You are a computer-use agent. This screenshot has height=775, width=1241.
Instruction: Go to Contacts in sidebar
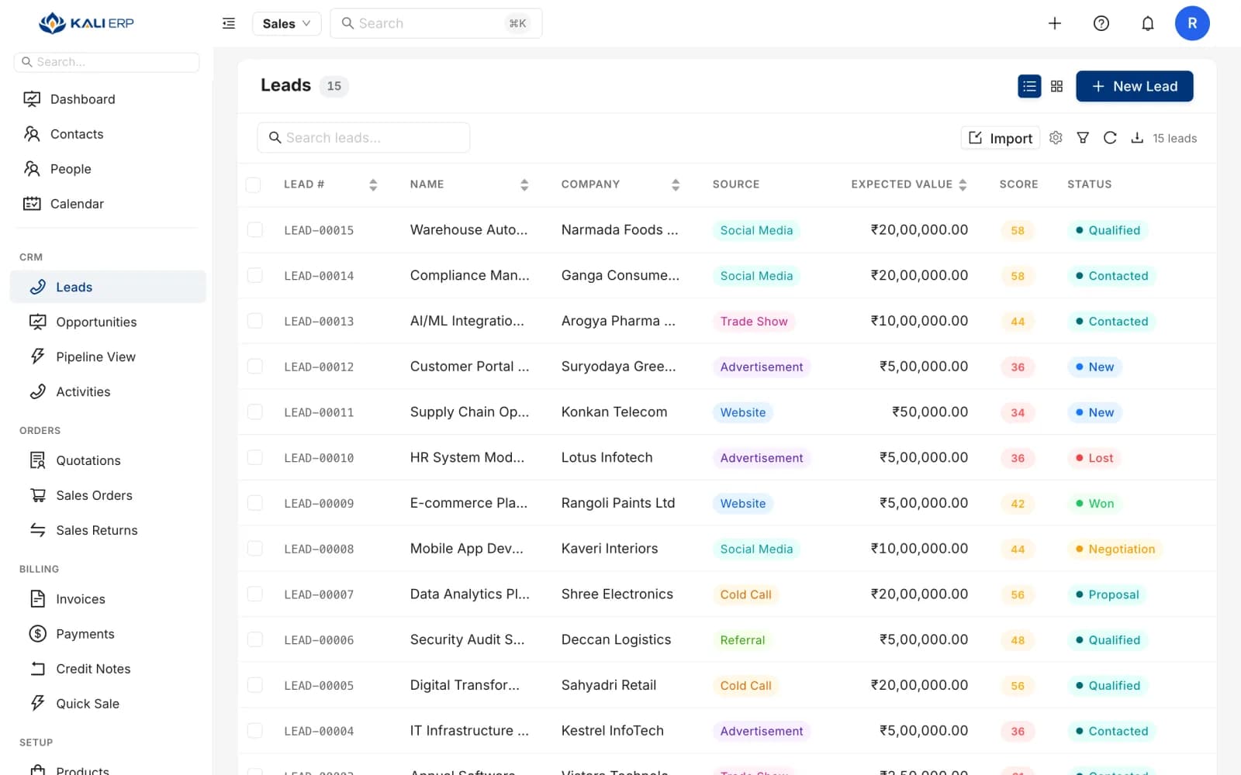coord(109,134)
